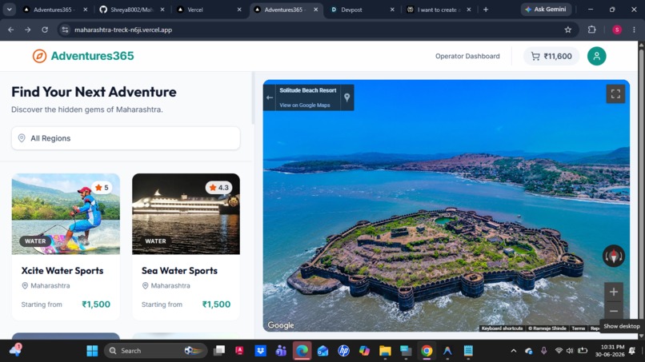
Task: Switch to the 'I want to create' tab
Action: [x=439, y=10]
